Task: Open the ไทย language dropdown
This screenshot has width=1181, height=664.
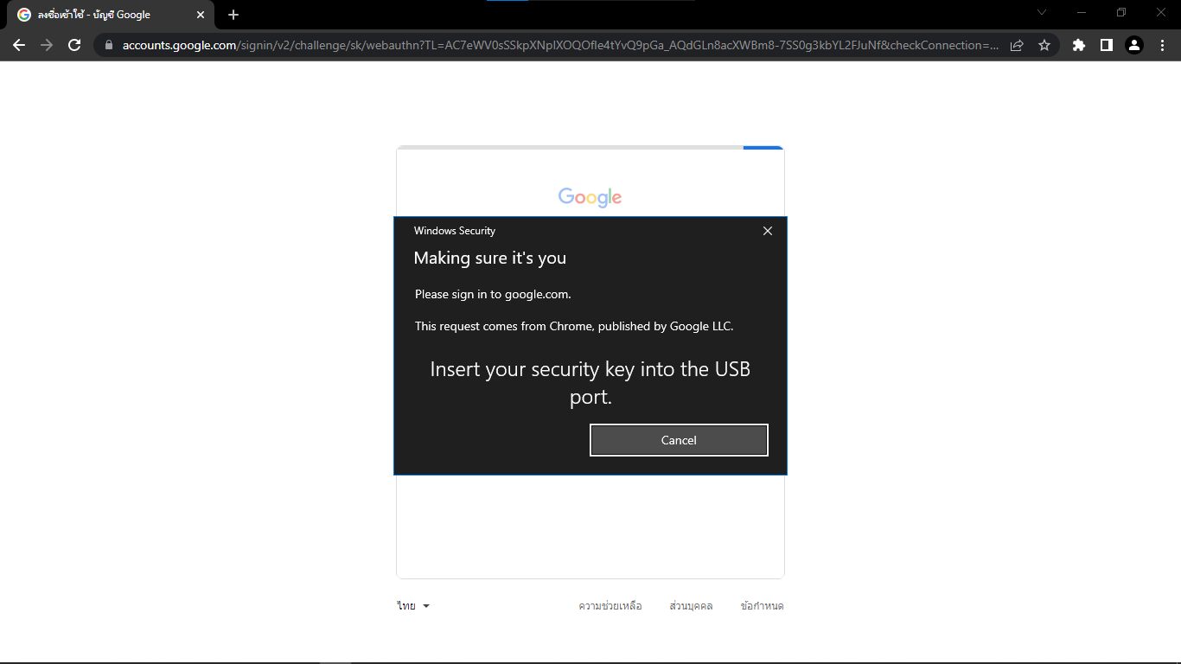Action: coord(413,606)
